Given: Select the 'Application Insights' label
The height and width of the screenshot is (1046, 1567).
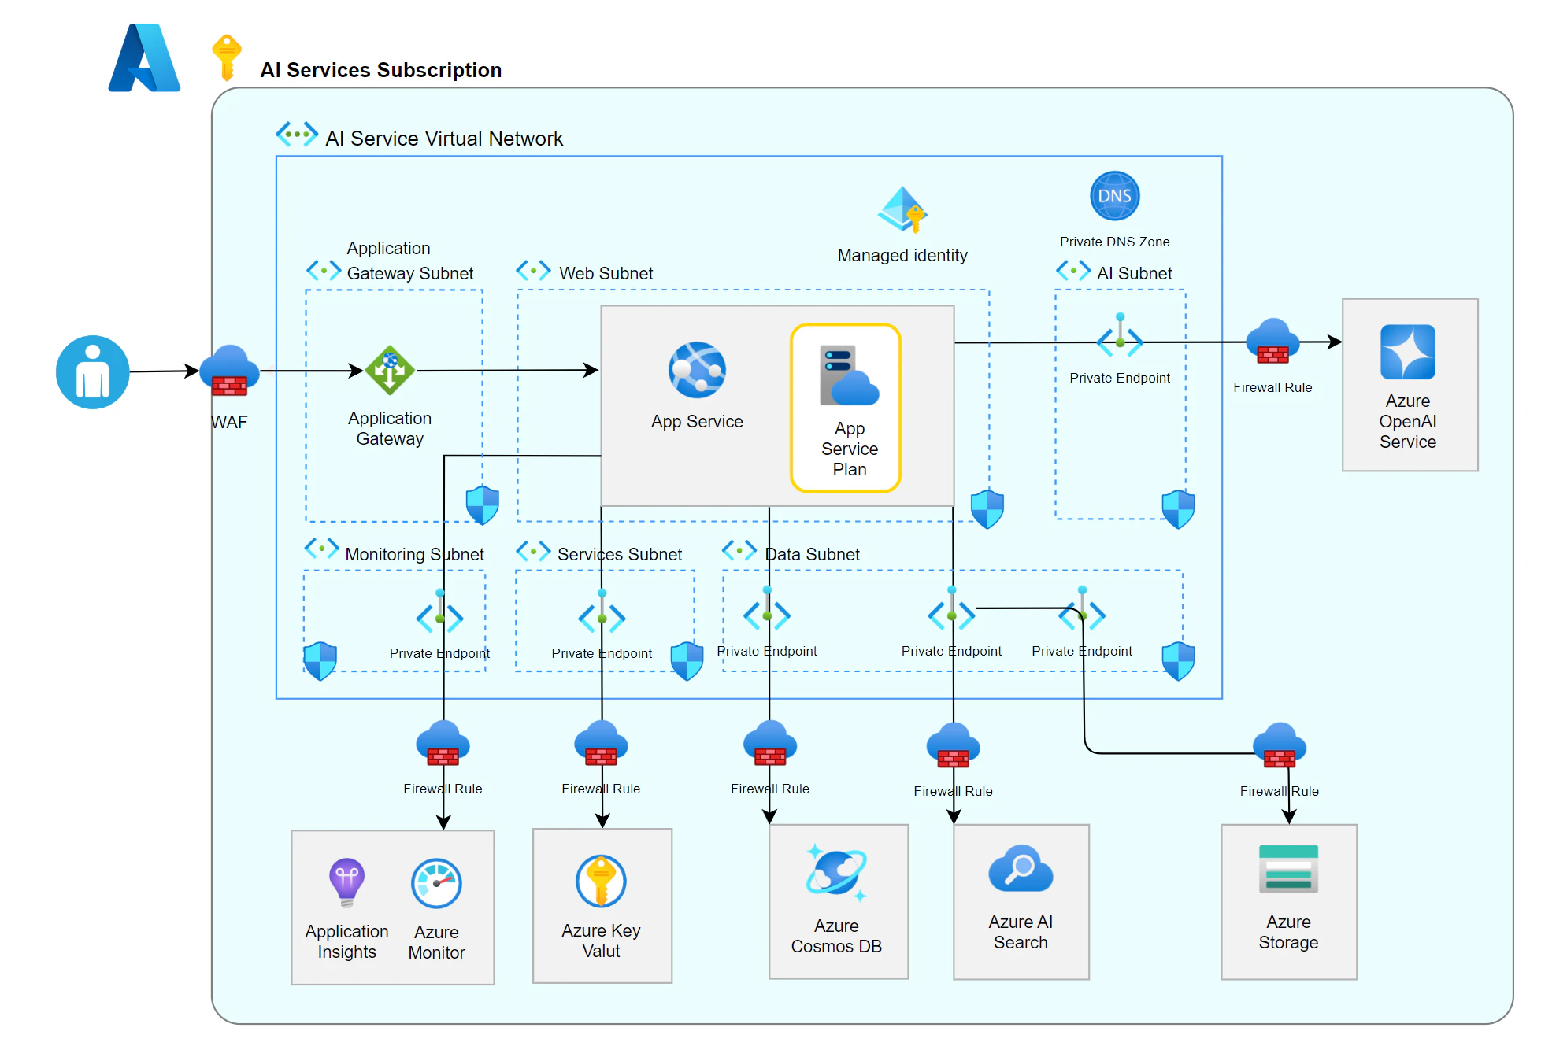Looking at the screenshot, I should pos(347,941).
